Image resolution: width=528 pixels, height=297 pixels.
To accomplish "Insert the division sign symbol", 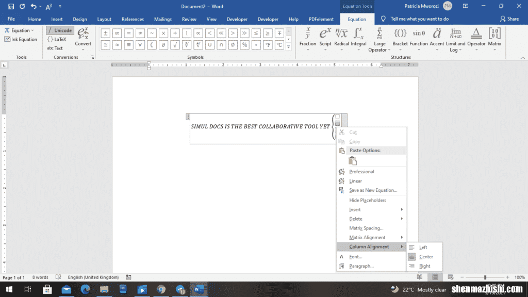I will click(x=175, y=34).
